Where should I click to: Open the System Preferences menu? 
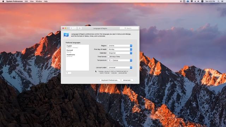pos(14,1)
